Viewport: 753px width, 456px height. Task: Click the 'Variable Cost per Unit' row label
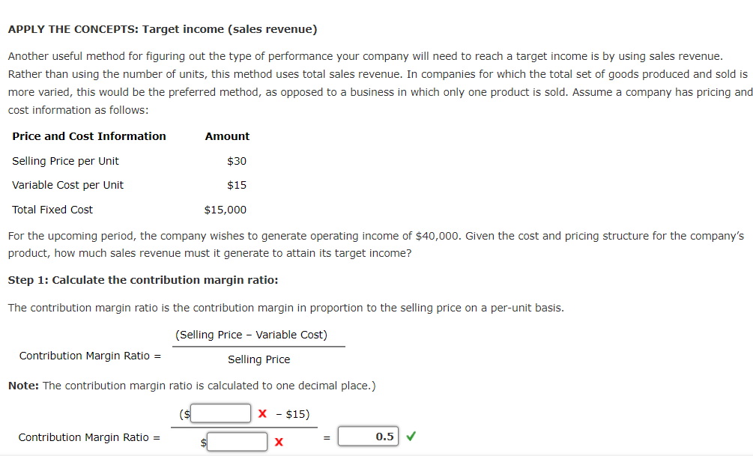click(x=67, y=185)
